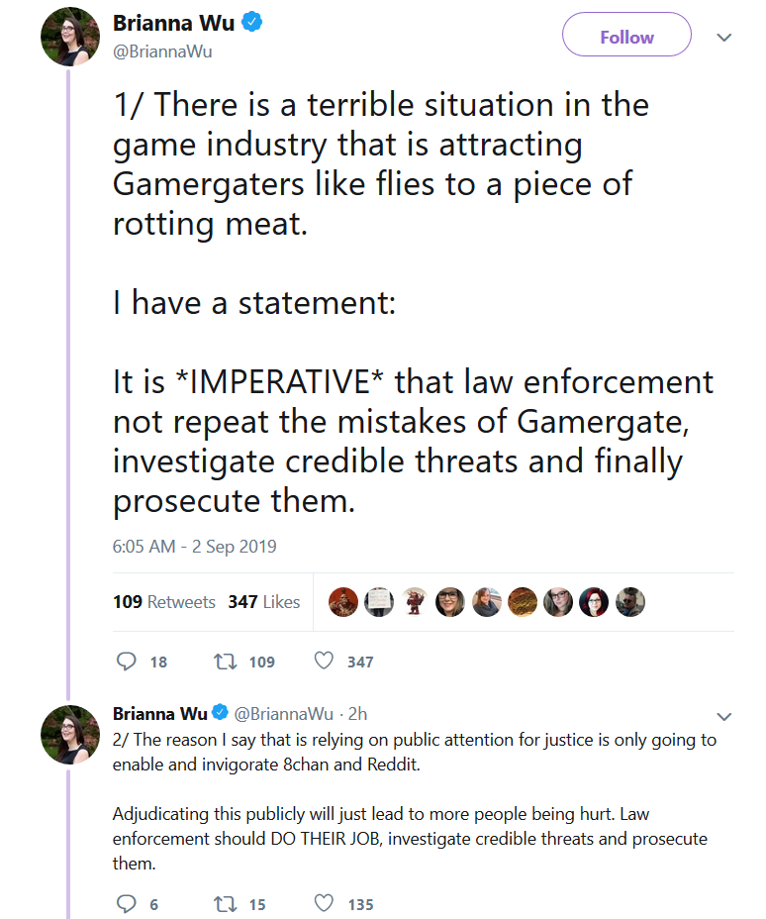Open the @BriannaWu handle in the header
The height and width of the screenshot is (919, 766).
(162, 51)
